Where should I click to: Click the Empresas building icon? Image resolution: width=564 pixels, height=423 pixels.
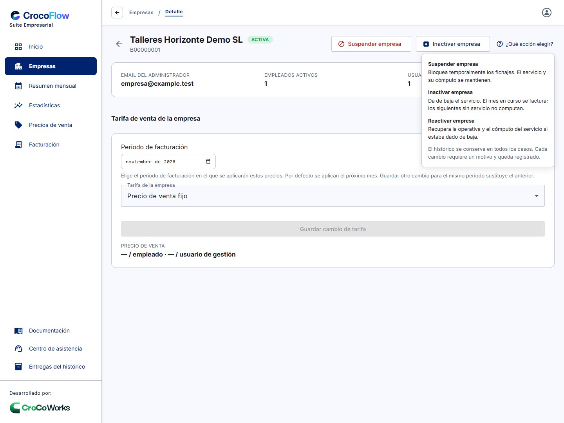coord(18,66)
